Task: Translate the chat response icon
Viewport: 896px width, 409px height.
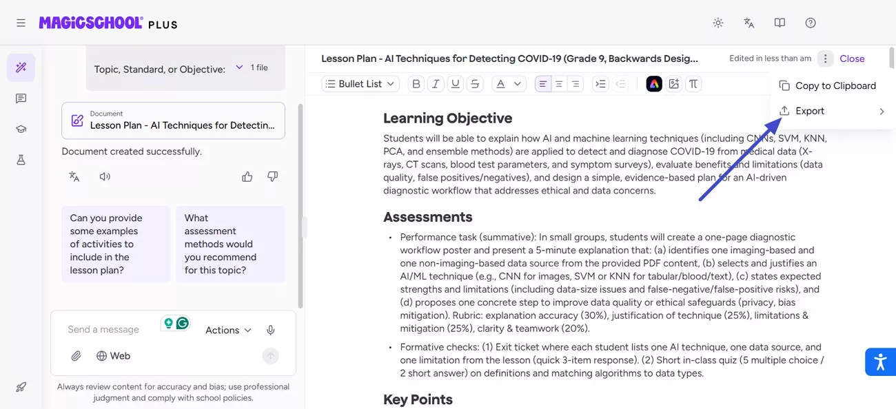Action: tap(74, 176)
